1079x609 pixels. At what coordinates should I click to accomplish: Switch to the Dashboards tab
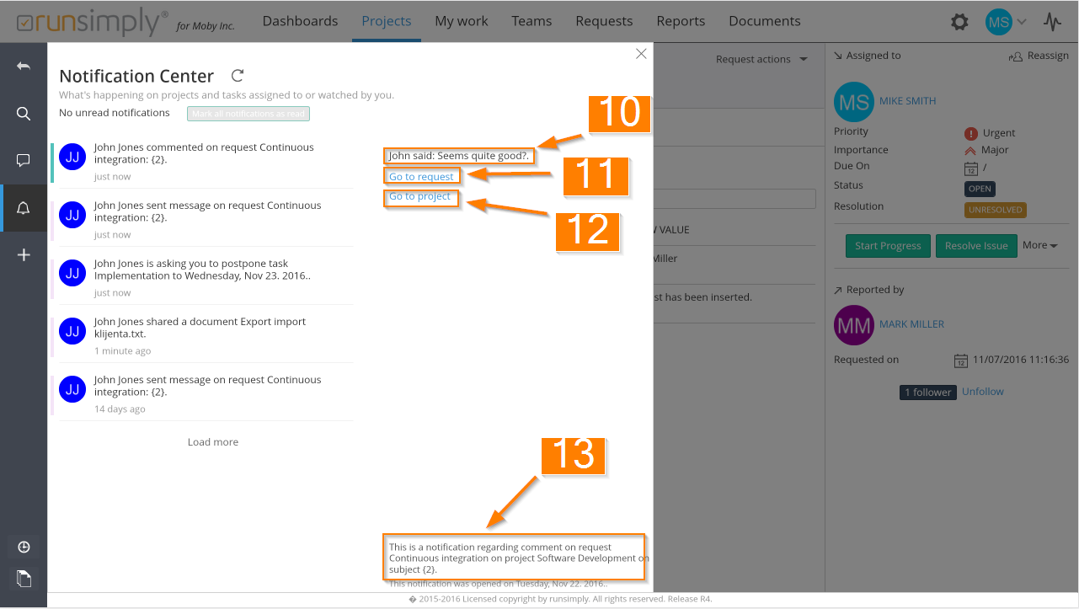click(300, 21)
